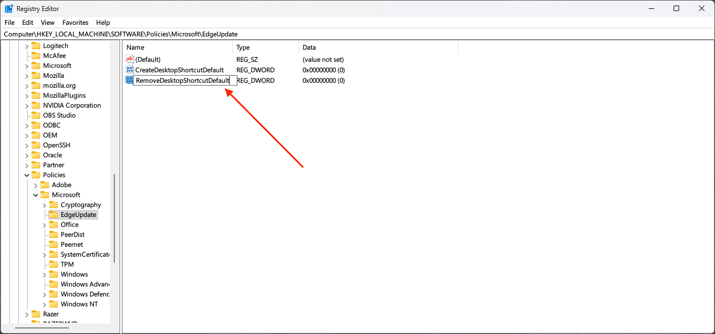Click the OEM folder icon
The image size is (715, 334).
[36, 135]
